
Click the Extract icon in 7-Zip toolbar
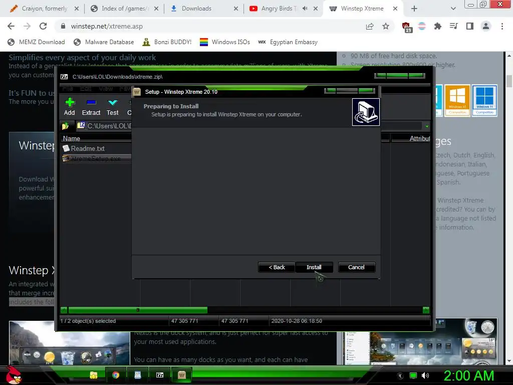(91, 107)
